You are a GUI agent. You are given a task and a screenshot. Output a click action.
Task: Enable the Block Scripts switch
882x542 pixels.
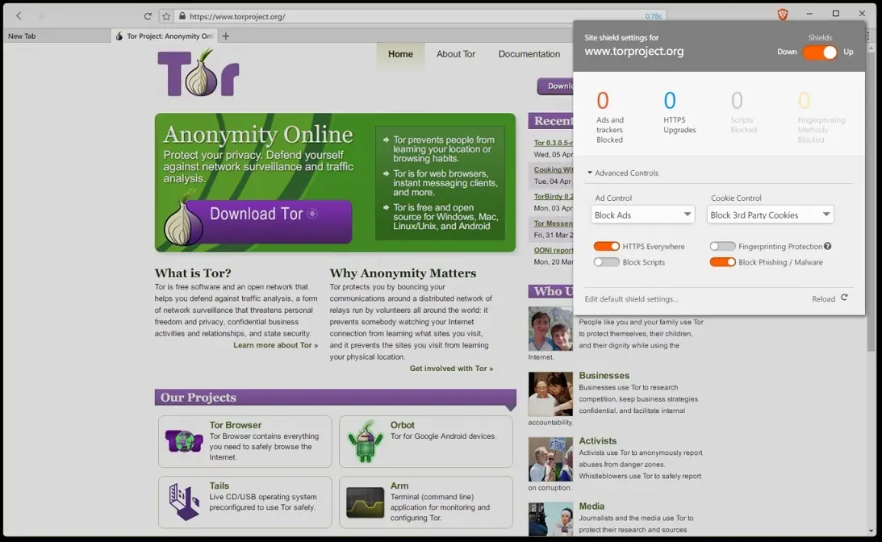click(606, 262)
